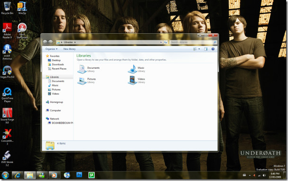Click the network signal tray icon
The width and height of the screenshot is (288, 181).
pos(260,175)
